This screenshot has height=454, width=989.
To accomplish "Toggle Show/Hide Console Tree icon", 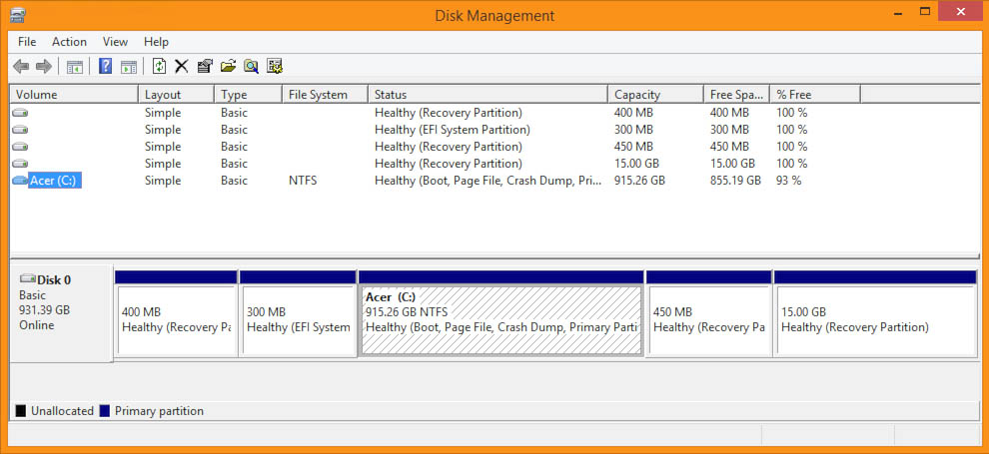I will point(75,66).
